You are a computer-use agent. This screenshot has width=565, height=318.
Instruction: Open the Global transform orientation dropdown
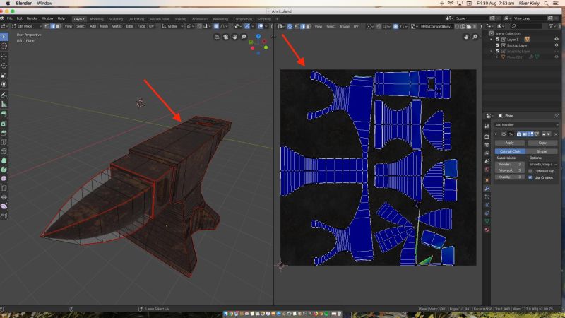tap(172, 26)
